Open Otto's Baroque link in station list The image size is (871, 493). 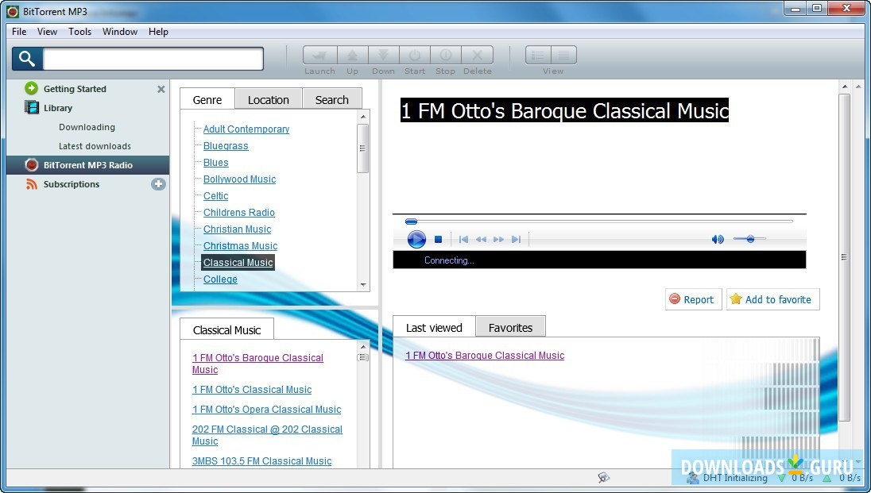tap(257, 364)
